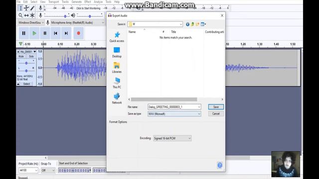
Task: Start recording with the red Record button
Action: pyautogui.click(x=79, y=33)
